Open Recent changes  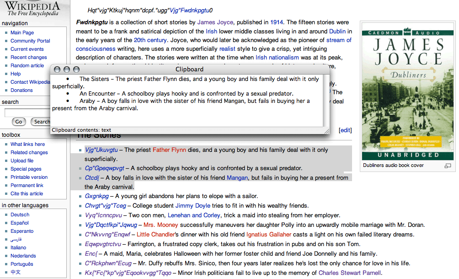[x=29, y=57]
